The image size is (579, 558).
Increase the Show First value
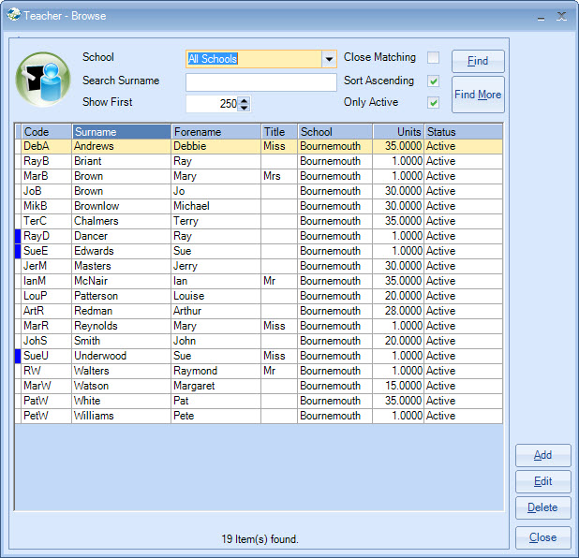(x=245, y=100)
